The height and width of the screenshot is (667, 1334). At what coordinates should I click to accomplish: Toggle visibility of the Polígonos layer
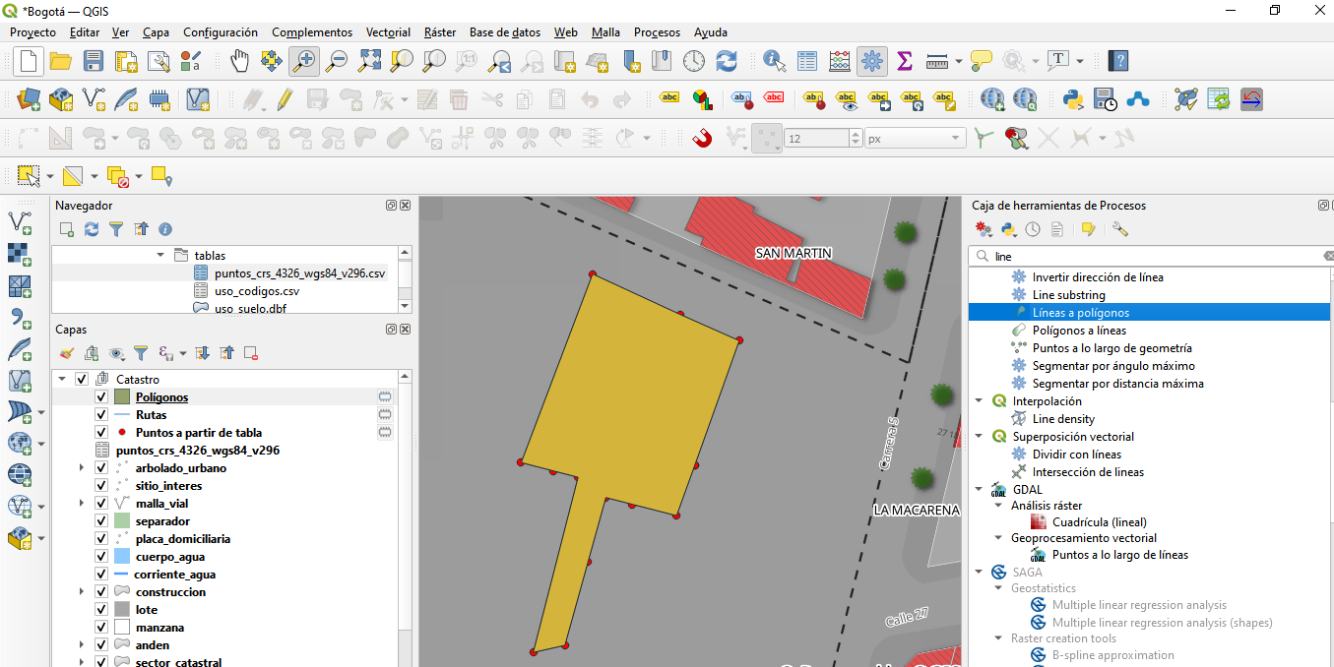coord(101,397)
